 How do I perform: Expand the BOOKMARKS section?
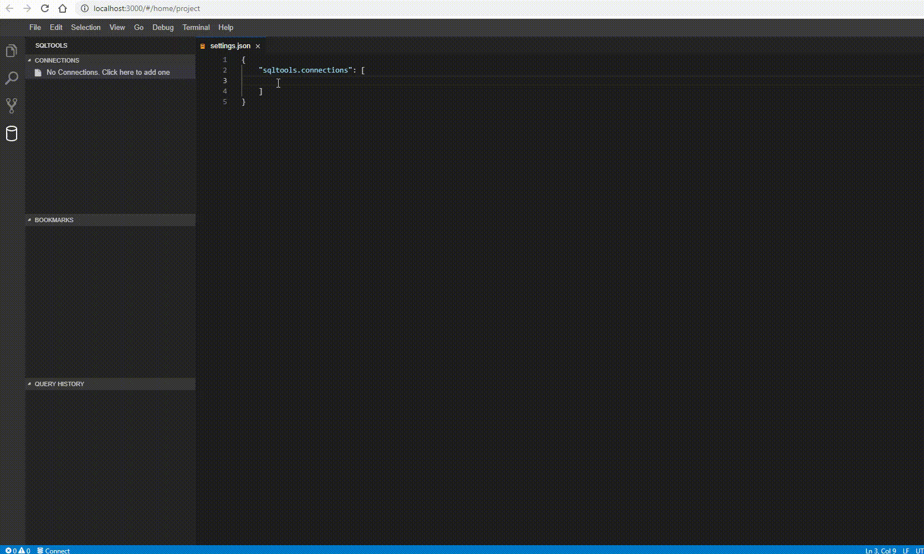tap(53, 220)
